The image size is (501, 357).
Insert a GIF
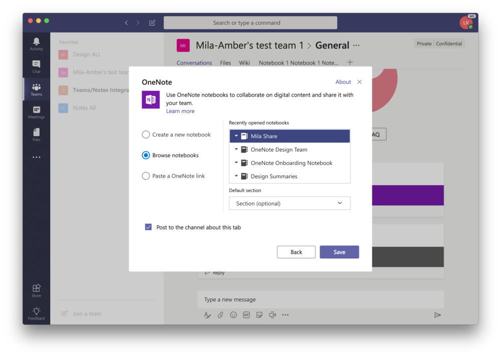[x=246, y=315]
